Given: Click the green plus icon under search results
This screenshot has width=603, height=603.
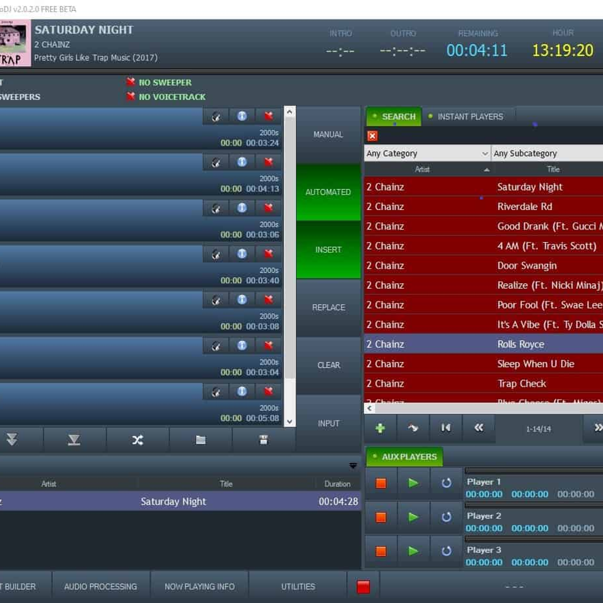Looking at the screenshot, I should click(380, 428).
